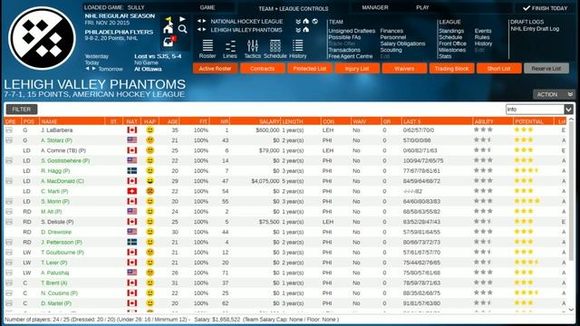Switch to the Injury List tab
The height and width of the screenshot is (326, 580).
click(357, 69)
